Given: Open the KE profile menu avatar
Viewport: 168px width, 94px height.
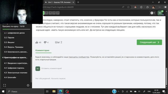Looking at the screenshot, I should click(x=160, y=13).
